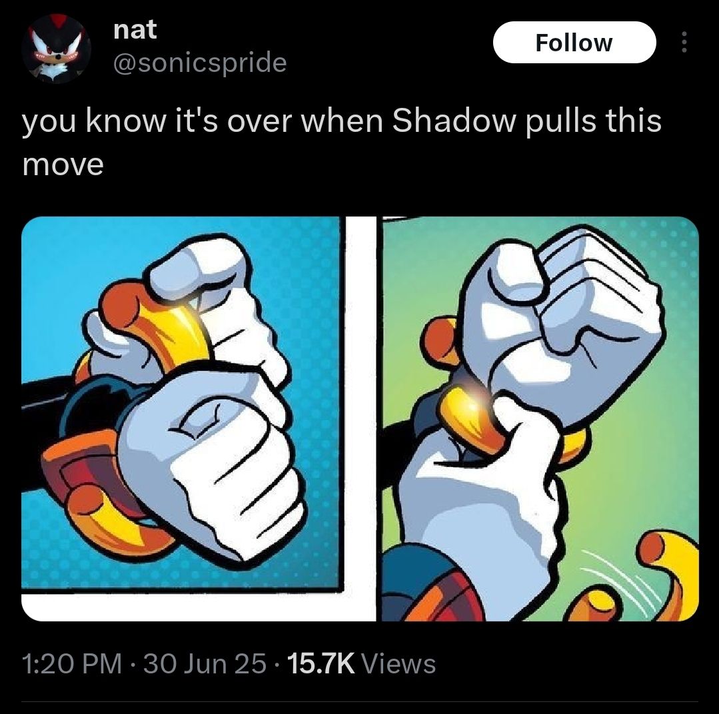Image resolution: width=719 pixels, height=714 pixels.
Task: Open the nat display name profile
Action: click(x=135, y=30)
